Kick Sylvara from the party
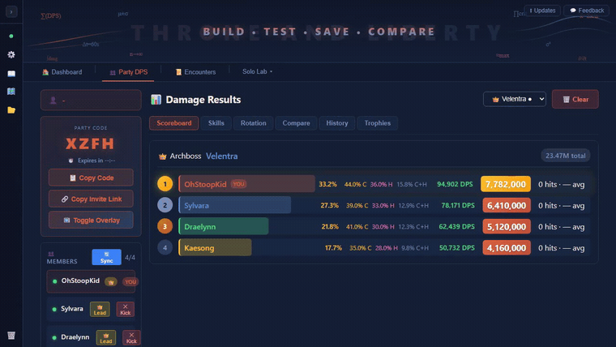 (x=126, y=309)
